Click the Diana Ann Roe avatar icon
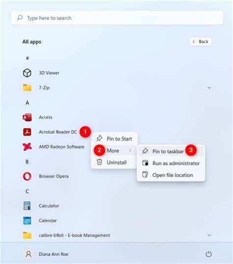Screen dimensions: 233x264 (29, 254)
